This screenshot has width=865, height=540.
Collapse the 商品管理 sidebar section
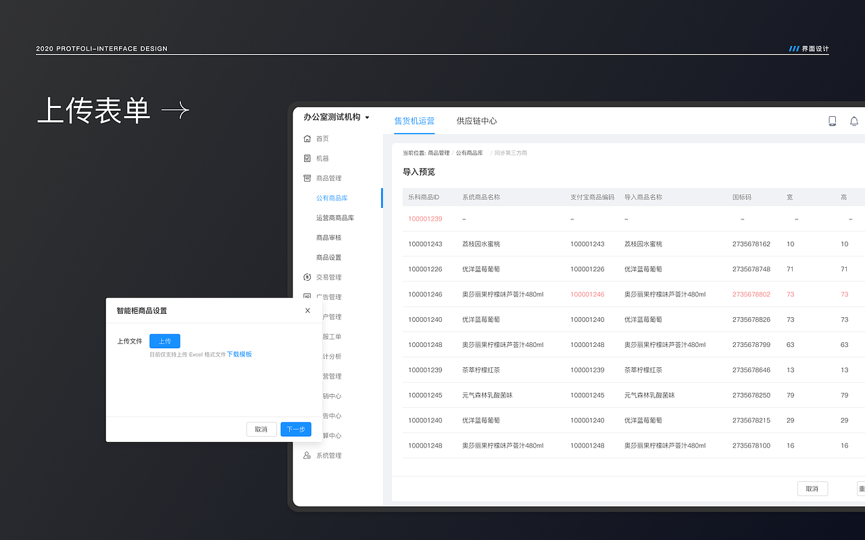tap(329, 178)
